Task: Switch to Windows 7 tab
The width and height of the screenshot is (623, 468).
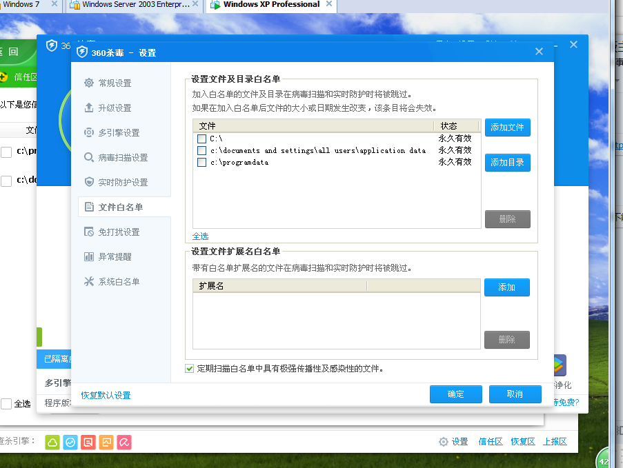Action: pos(30,5)
